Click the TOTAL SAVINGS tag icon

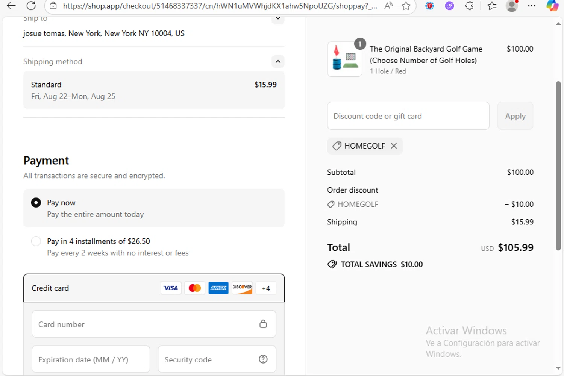click(x=332, y=264)
